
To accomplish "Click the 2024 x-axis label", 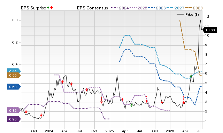I will tap(49, 131).
